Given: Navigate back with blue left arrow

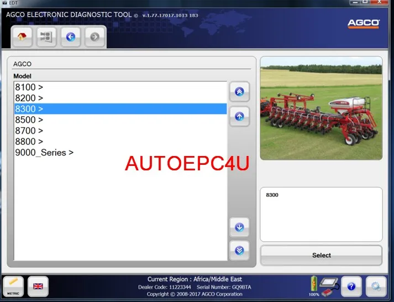Looking at the screenshot, I should click(71, 37).
